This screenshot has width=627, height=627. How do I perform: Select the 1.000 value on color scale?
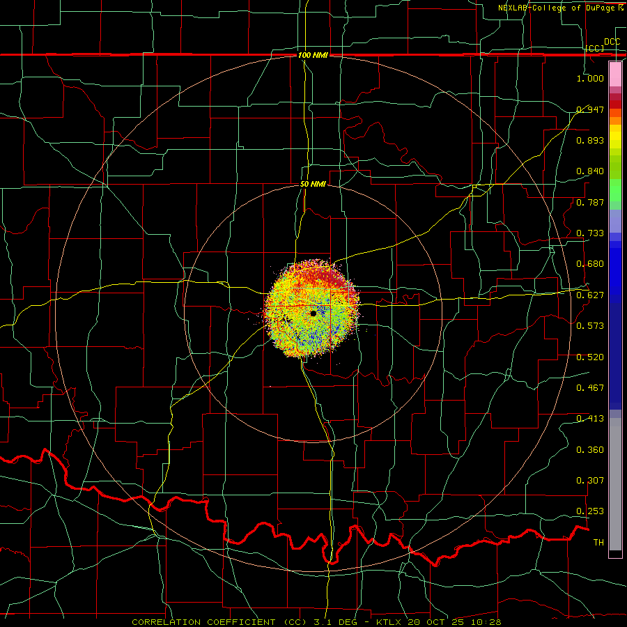pos(590,78)
